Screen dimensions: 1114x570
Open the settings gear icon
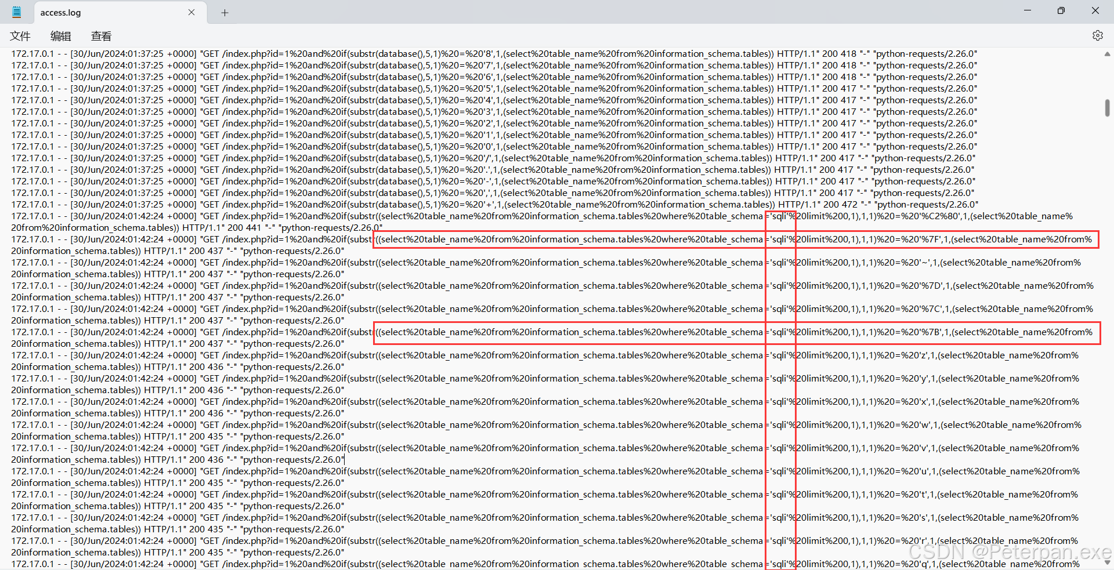pos(1097,35)
